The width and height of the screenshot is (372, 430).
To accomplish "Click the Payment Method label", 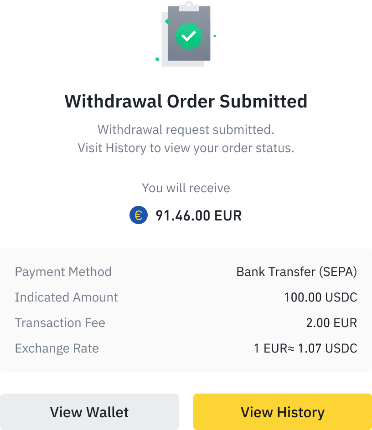I will coord(63,272).
